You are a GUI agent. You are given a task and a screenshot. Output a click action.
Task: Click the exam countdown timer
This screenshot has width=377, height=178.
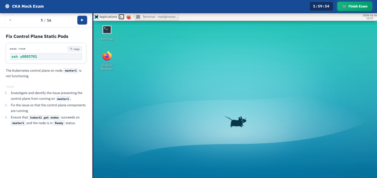[x=321, y=6]
